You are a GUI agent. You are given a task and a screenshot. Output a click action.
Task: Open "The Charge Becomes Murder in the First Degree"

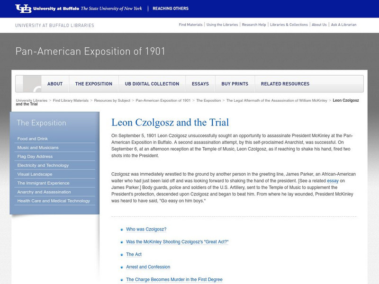pos(174,279)
